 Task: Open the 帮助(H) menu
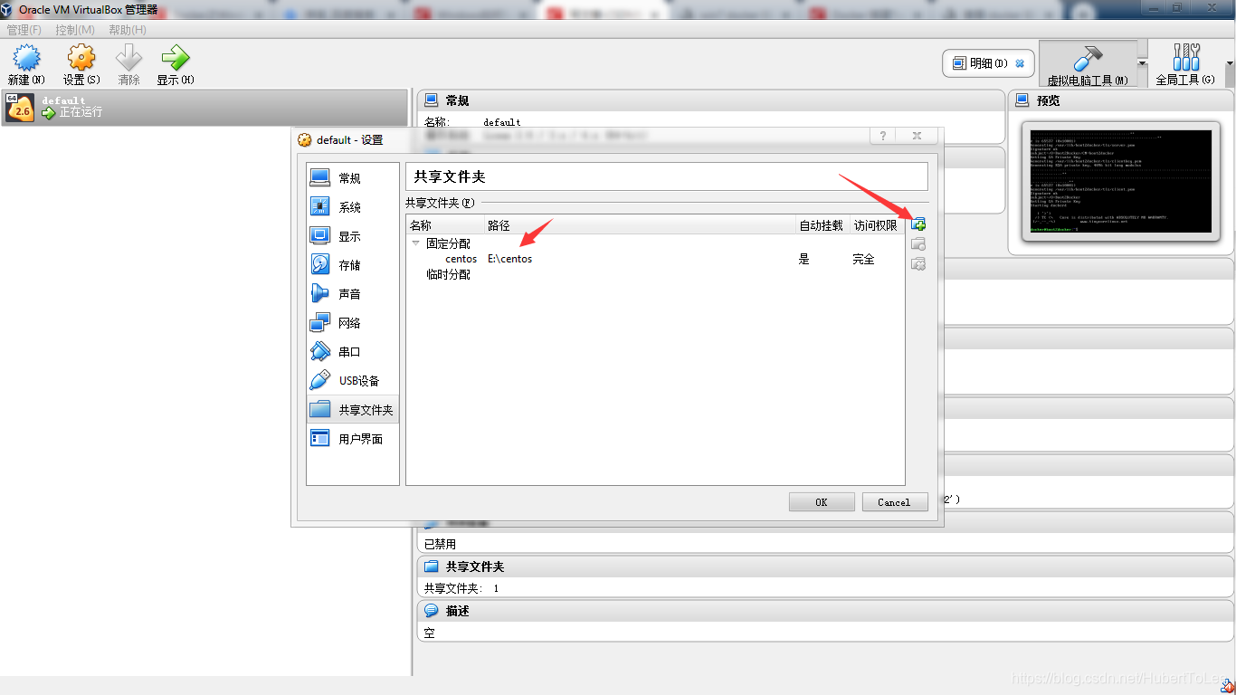(128, 30)
